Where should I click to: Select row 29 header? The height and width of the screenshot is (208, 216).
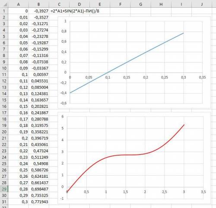[4, 189]
